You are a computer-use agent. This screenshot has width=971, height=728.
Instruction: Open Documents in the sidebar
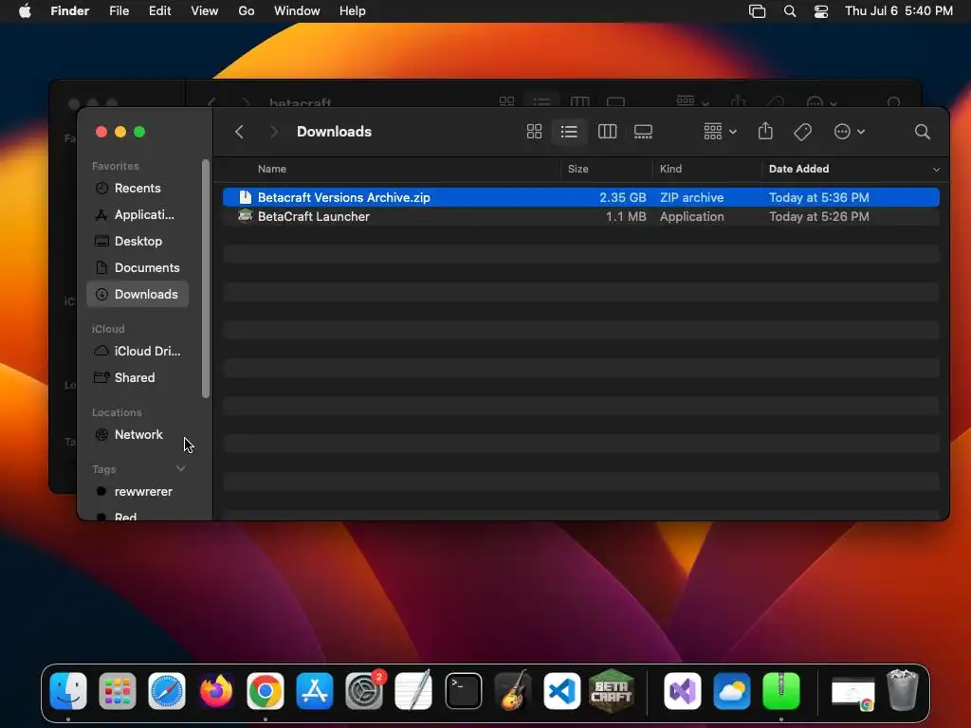(137, 268)
